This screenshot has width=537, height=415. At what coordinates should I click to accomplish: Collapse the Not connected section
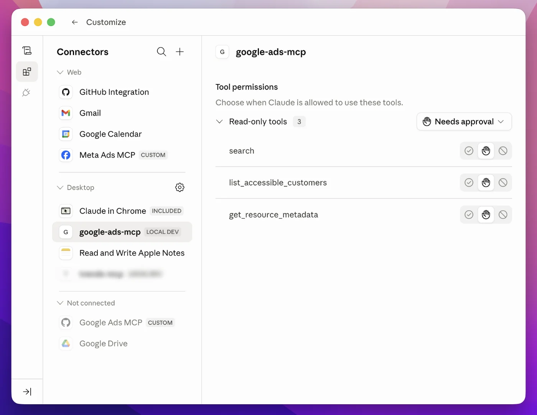pyautogui.click(x=60, y=303)
